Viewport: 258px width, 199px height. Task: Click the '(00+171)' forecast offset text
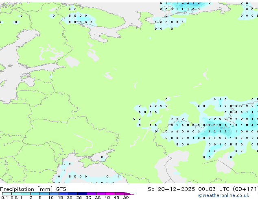[245, 189]
